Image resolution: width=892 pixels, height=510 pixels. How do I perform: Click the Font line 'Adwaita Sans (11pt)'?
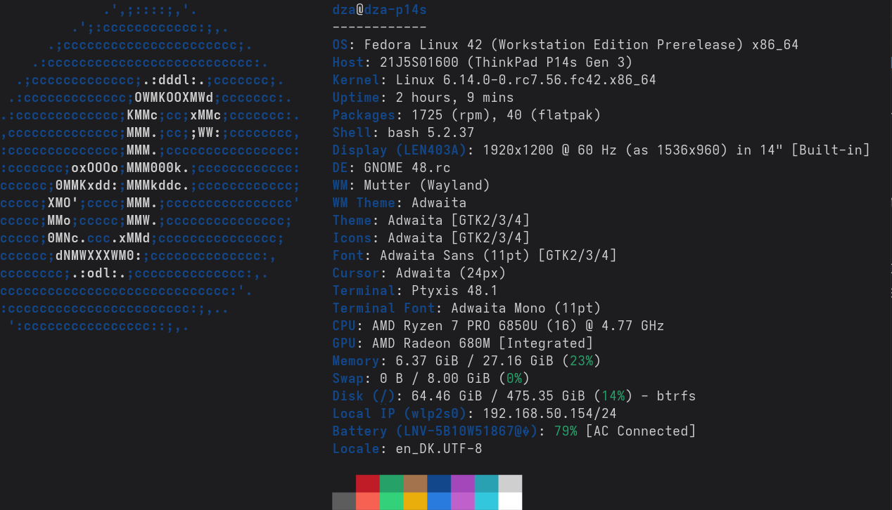pyautogui.click(x=475, y=256)
